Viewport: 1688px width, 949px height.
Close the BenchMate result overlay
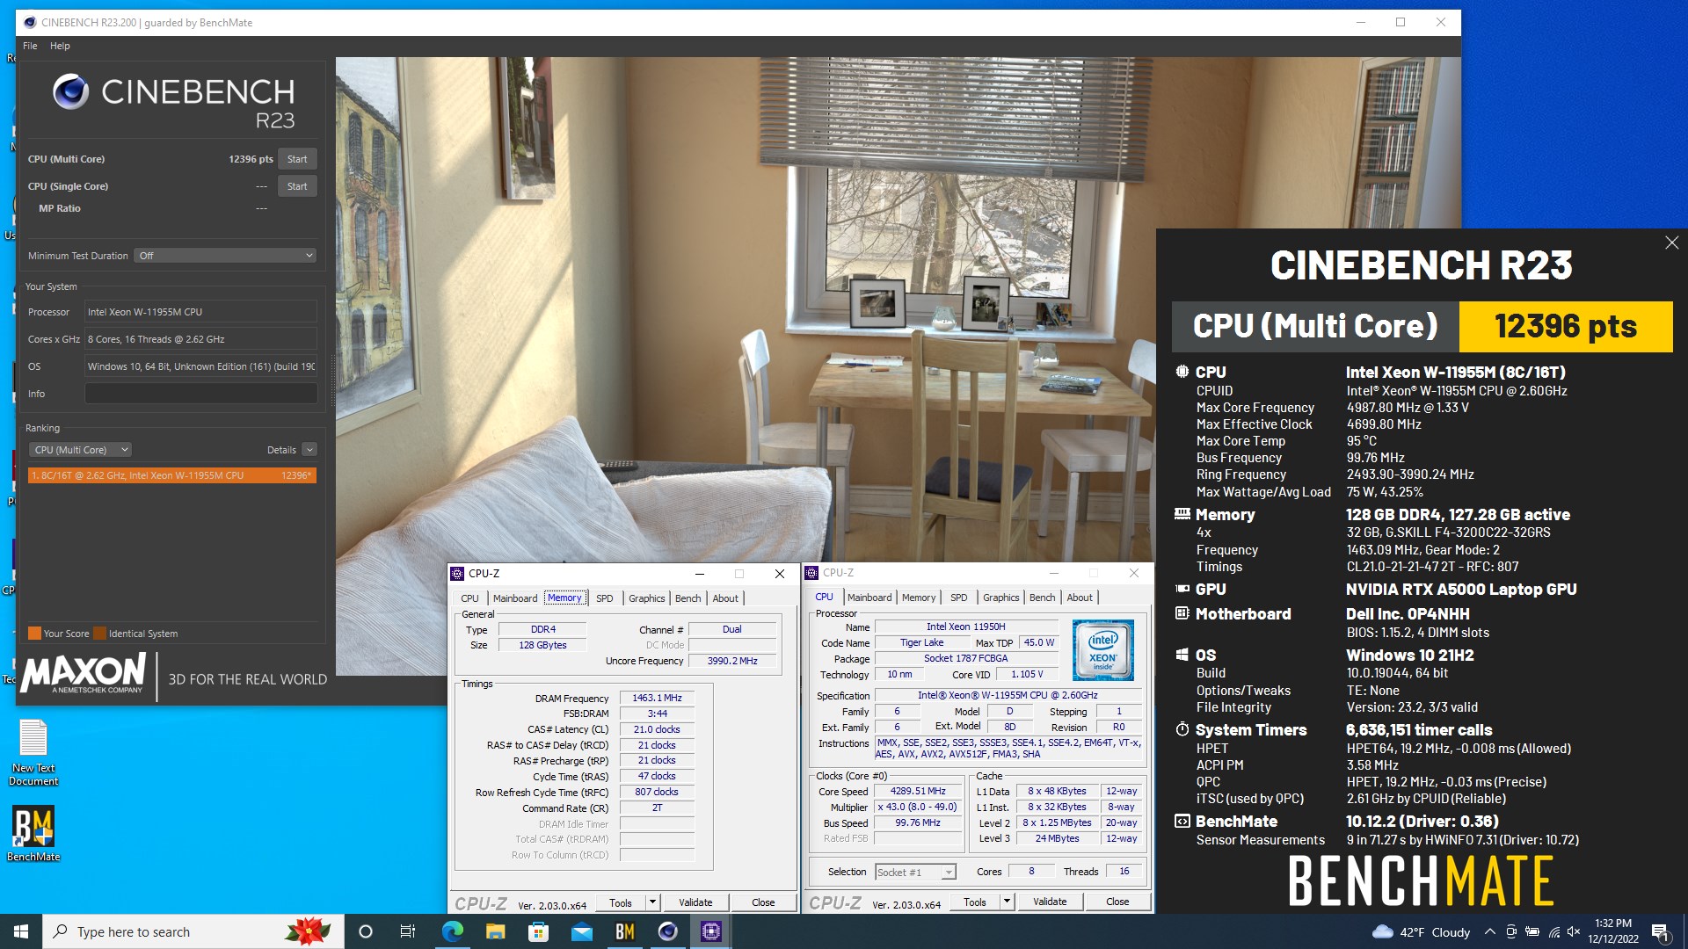pos(1671,243)
